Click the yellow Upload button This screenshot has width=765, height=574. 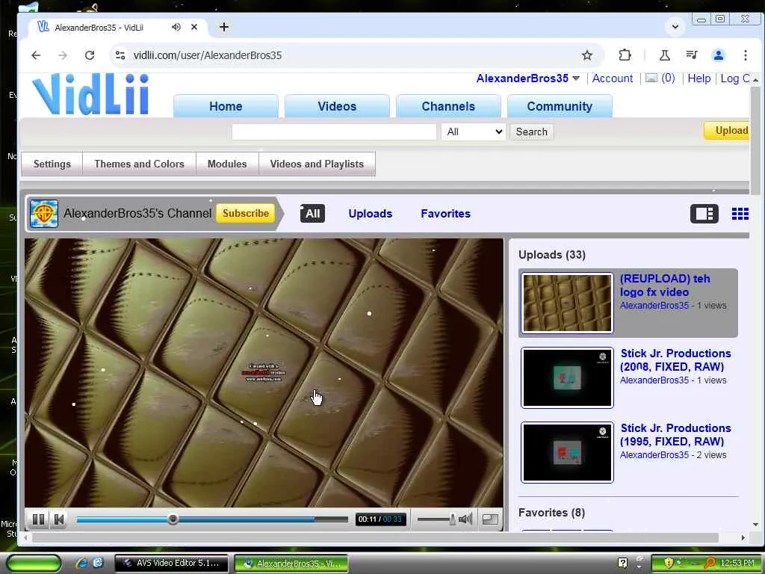tap(727, 130)
